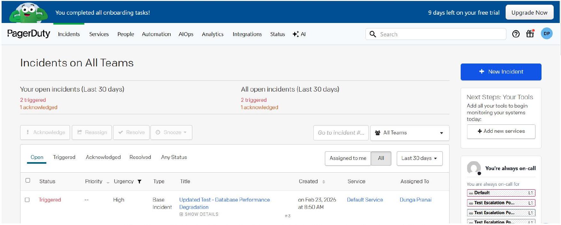Switch to the Acknowledged tab
The image size is (561, 225).
point(103,157)
